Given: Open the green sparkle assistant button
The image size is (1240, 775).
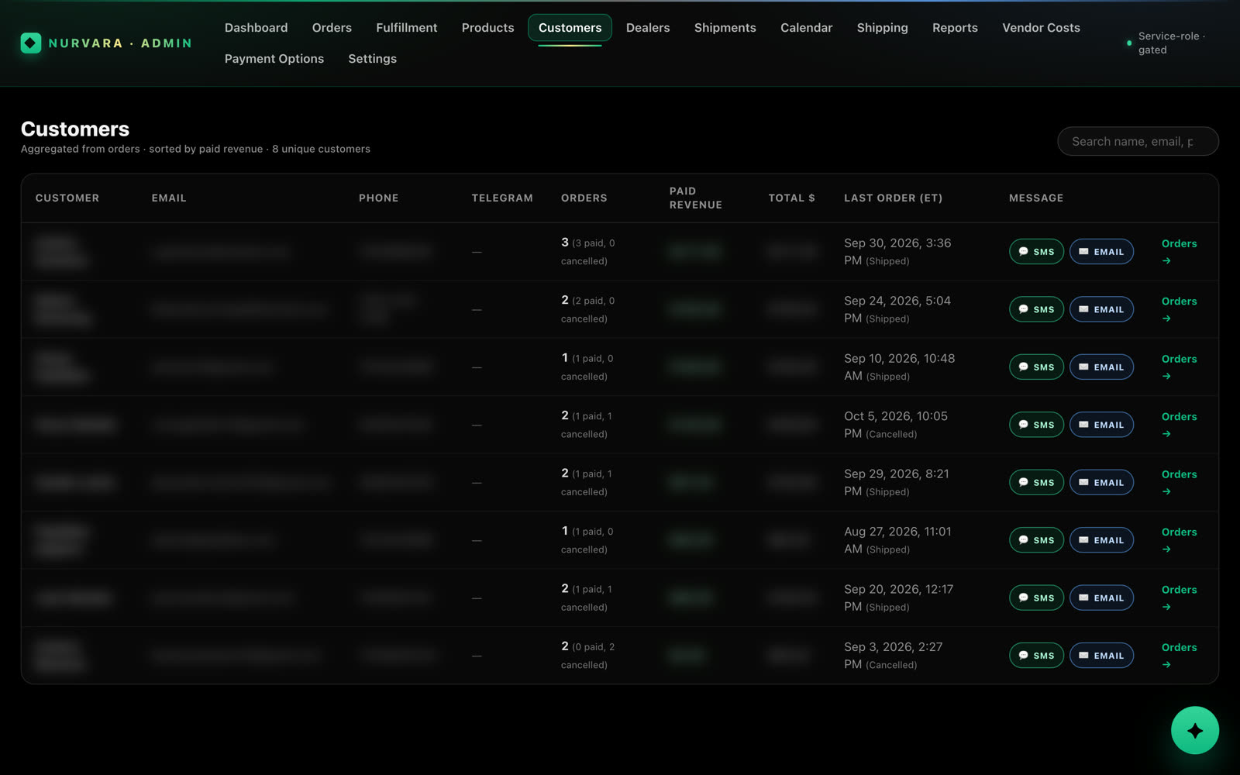Looking at the screenshot, I should pos(1194,730).
